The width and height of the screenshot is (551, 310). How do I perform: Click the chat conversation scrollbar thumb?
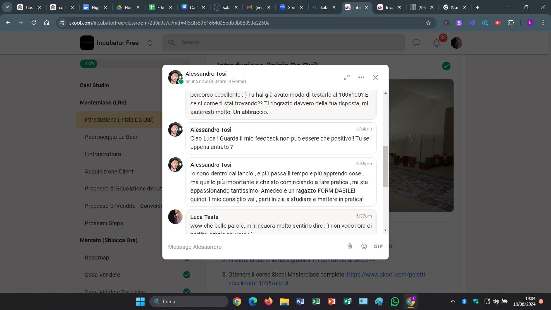(385, 166)
